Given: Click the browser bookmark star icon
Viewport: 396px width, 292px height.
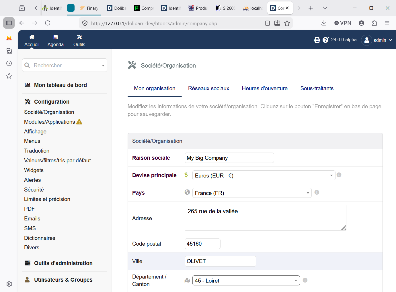Looking at the screenshot, I should point(287,23).
